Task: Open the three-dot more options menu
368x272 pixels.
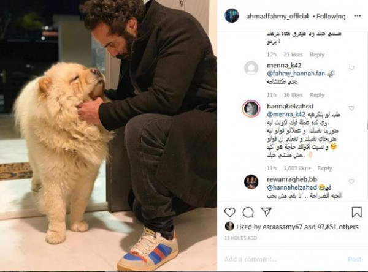Action: tap(357, 16)
